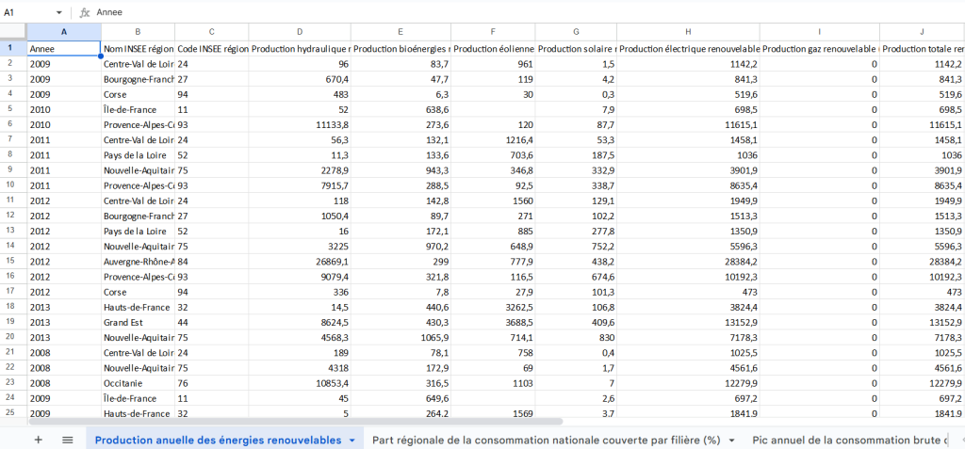Click the électrique renouvelable value 28384,2

click(x=688, y=261)
